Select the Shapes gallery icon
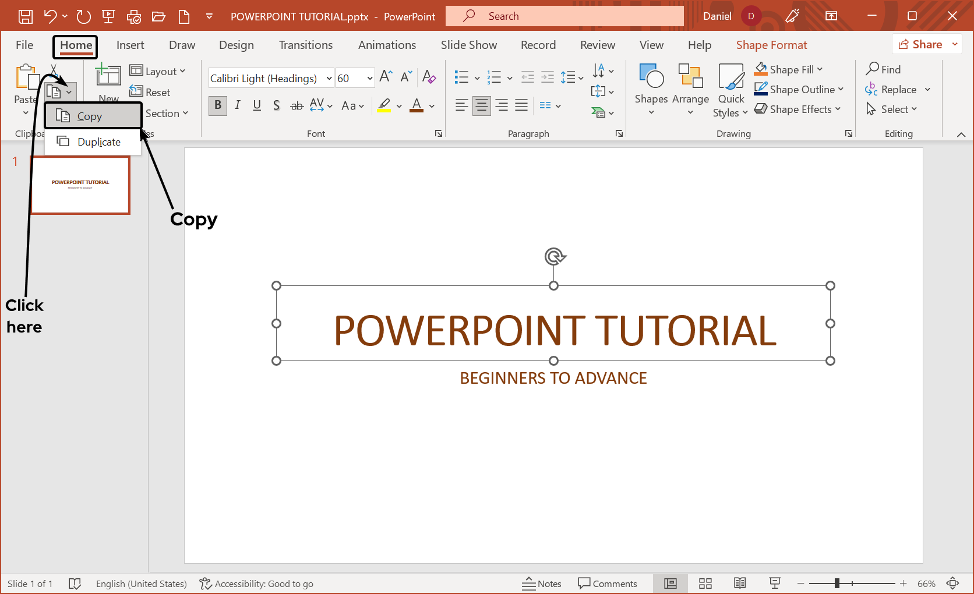 651,77
